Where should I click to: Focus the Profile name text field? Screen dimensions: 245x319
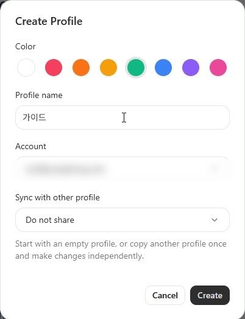coord(122,117)
